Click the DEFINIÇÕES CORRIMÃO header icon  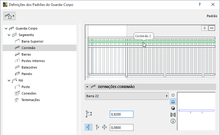tap(93, 87)
